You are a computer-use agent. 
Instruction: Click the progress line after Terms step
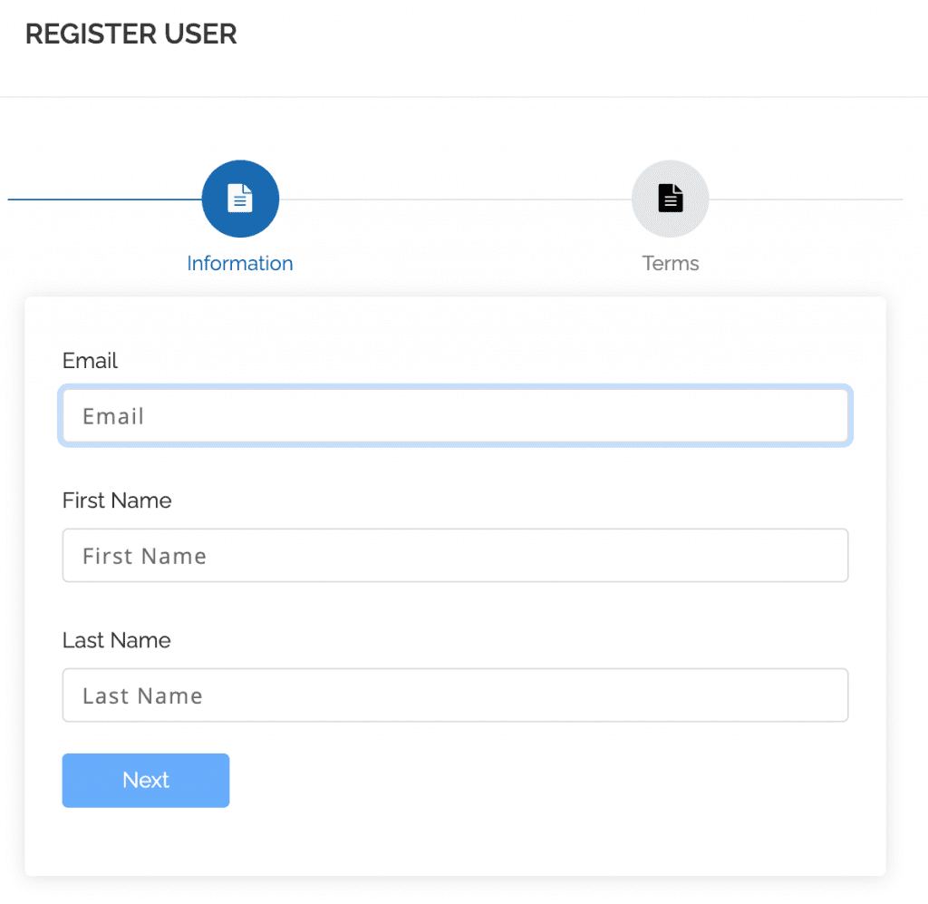(807, 199)
